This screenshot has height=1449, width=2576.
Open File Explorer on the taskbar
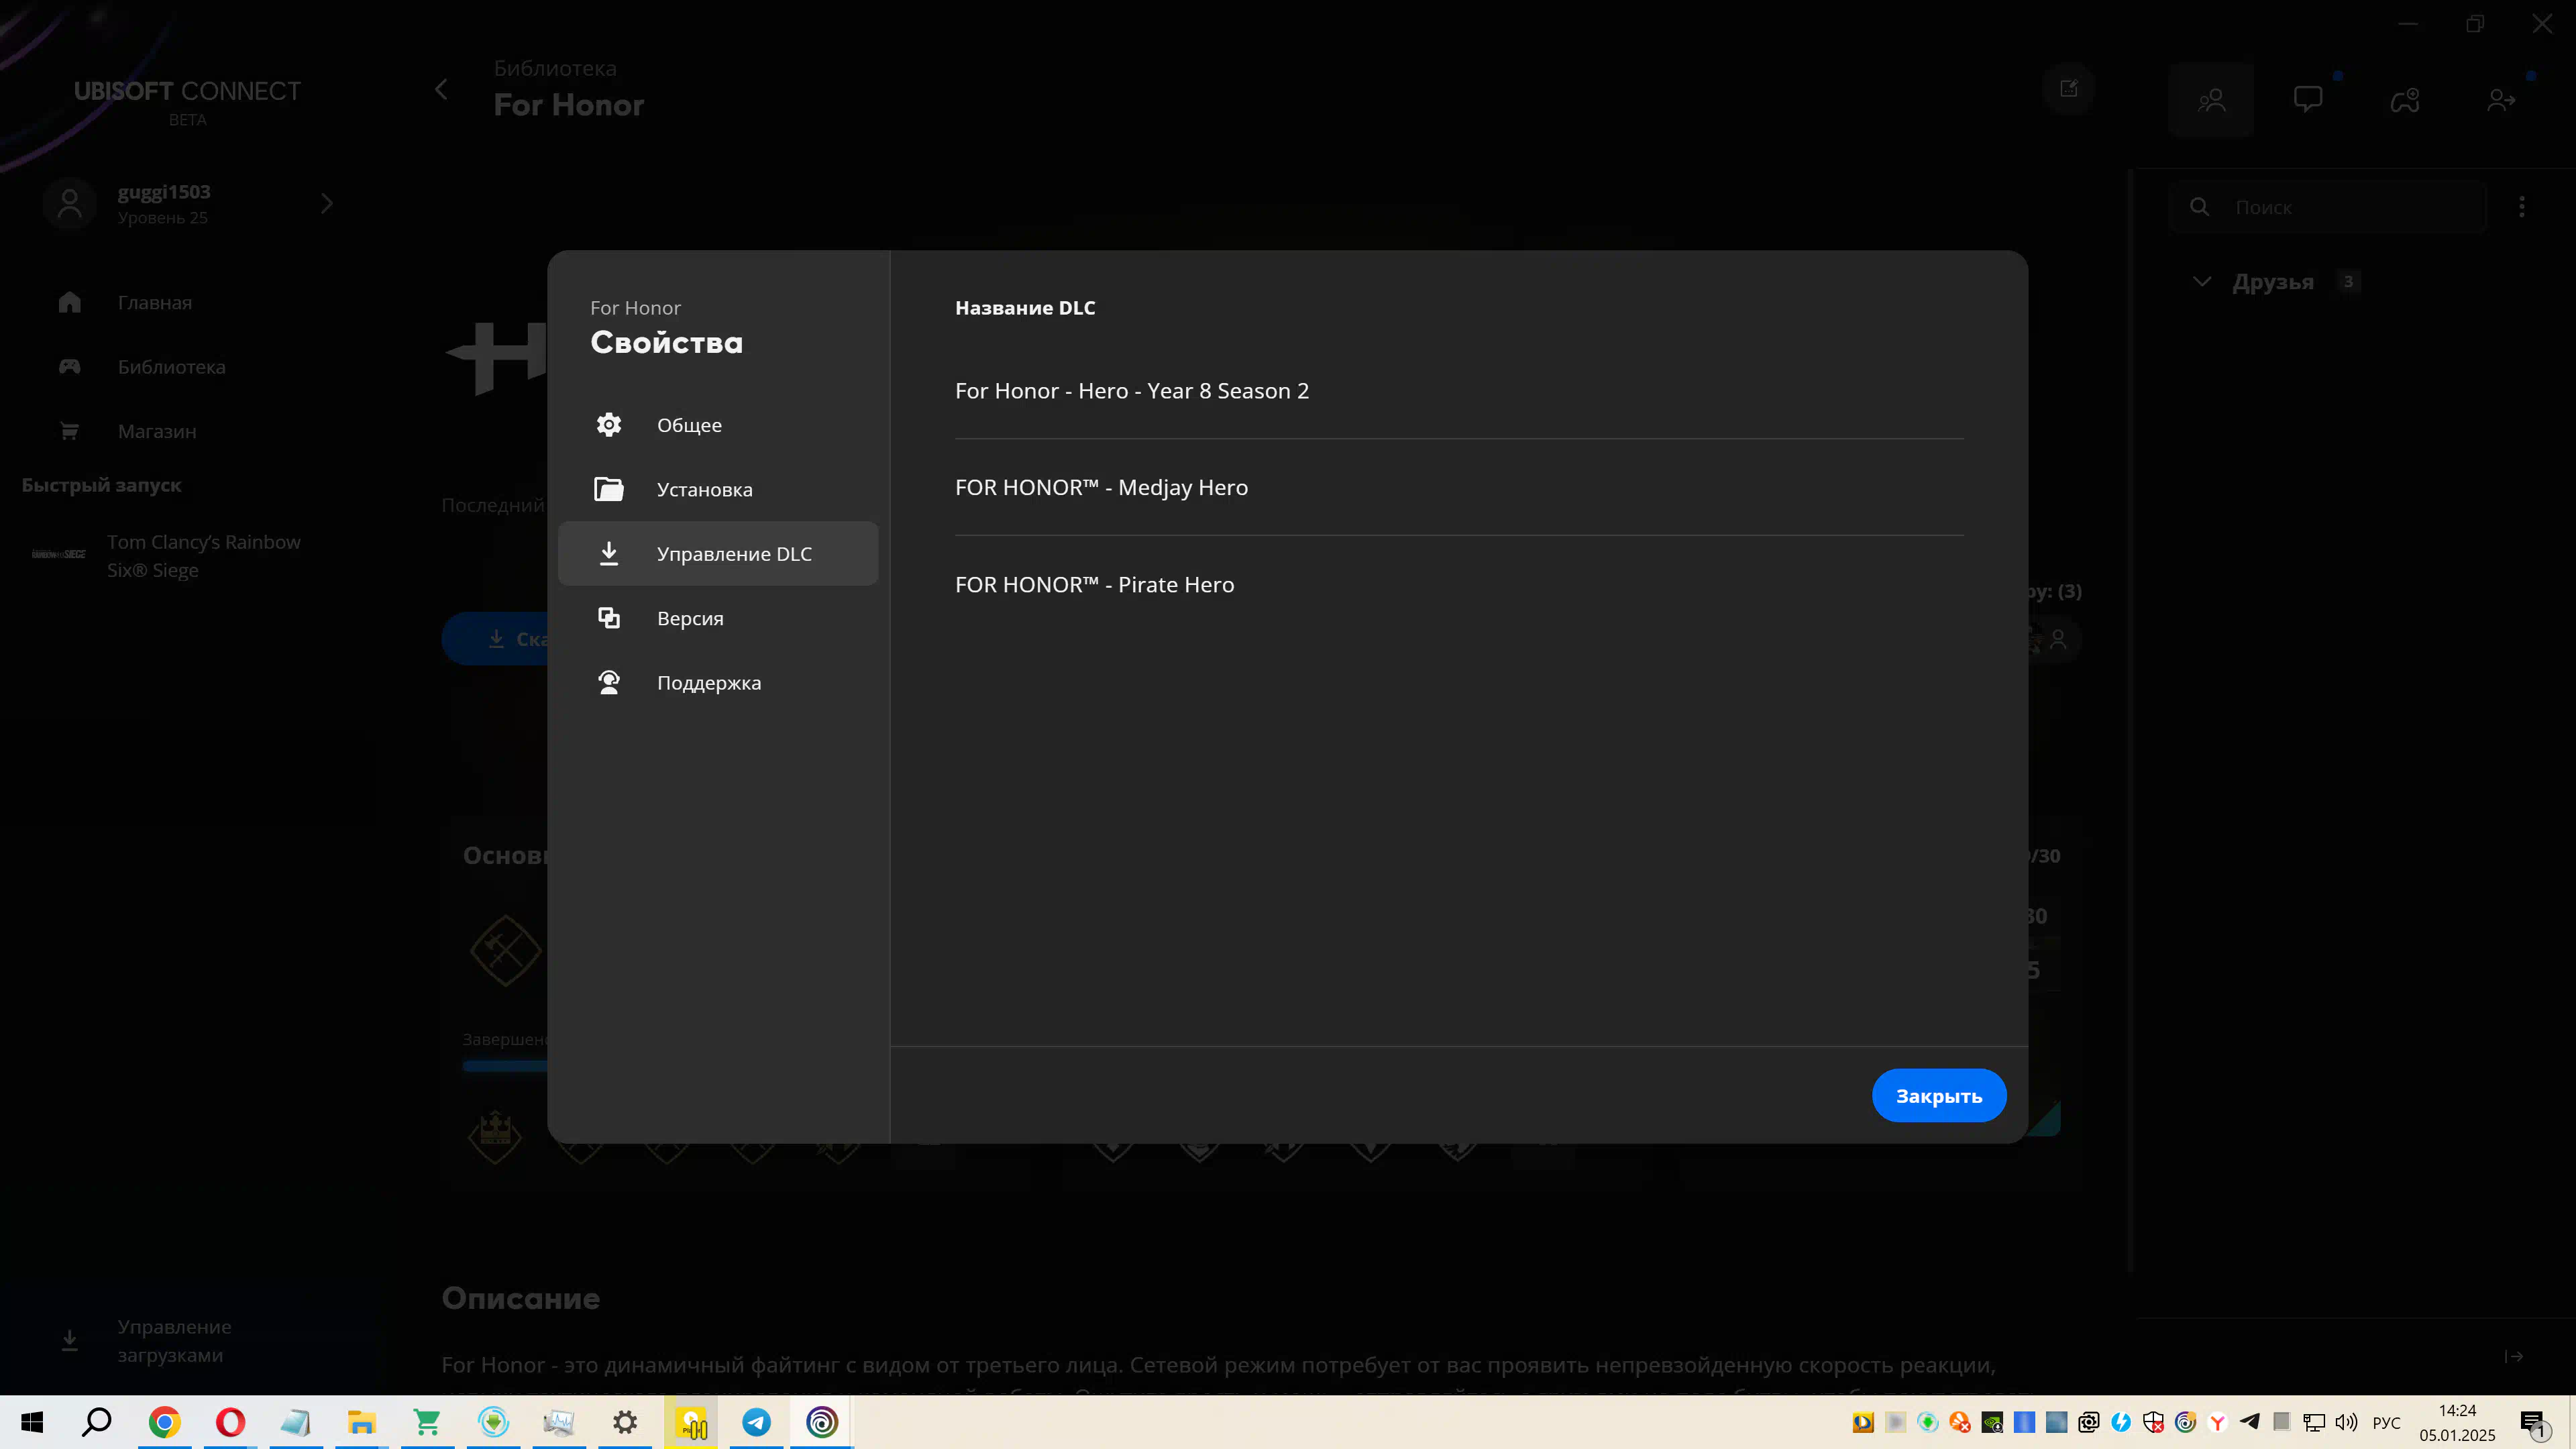tap(361, 1422)
